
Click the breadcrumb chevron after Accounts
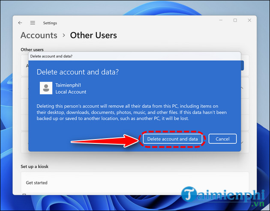63,36
